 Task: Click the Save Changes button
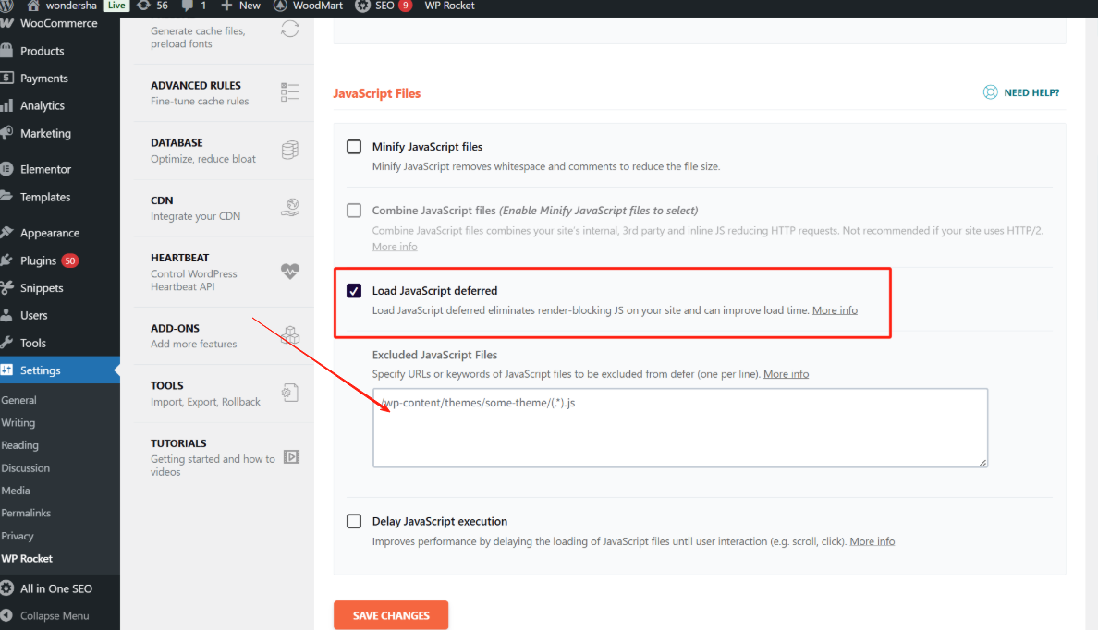coord(391,615)
